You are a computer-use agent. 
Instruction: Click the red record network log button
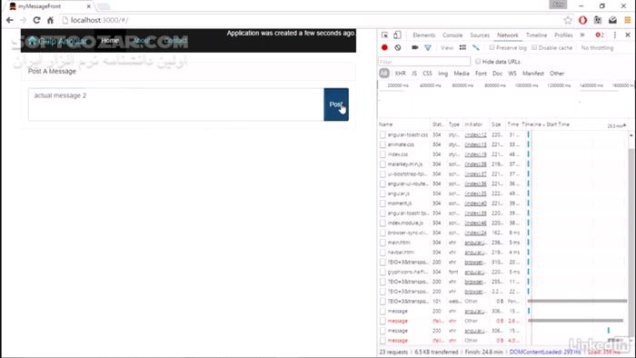384,48
